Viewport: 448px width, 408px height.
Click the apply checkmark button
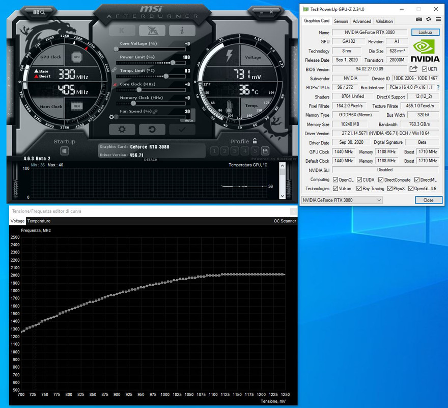click(182, 130)
